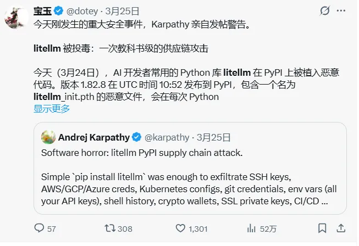
Task: Expand post with 显示更多
Action: (x=52, y=109)
